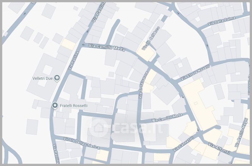Select the Via Basilio Magni street label
Screen dimensions: 252x166
pos(243,129)
